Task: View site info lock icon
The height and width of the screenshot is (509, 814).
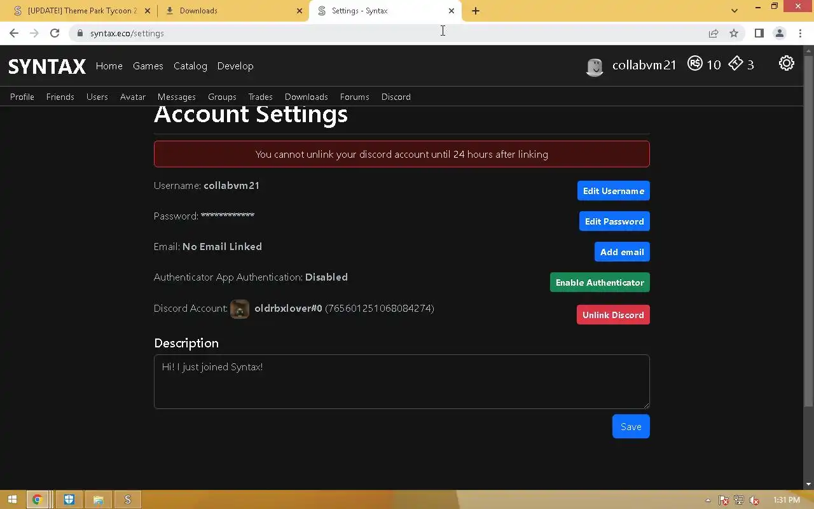Action: (79, 33)
